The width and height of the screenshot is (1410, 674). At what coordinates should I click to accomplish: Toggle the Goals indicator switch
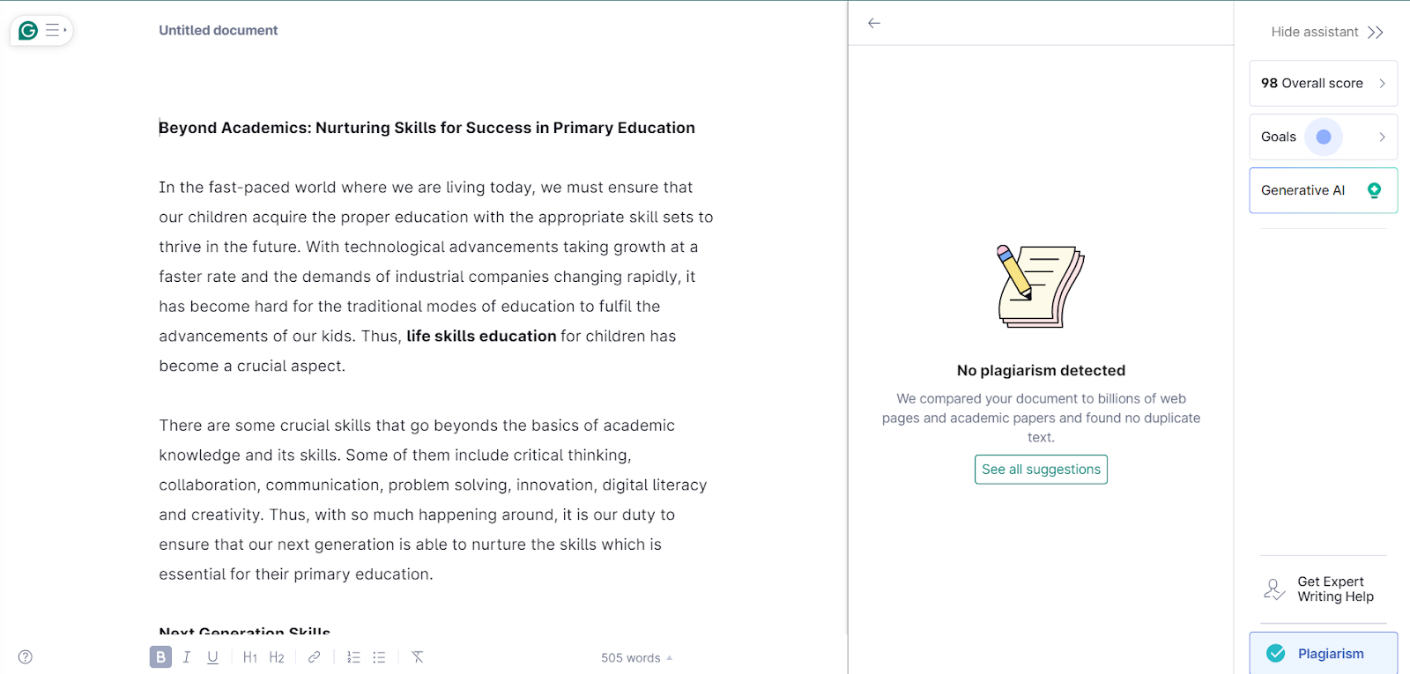pos(1325,137)
